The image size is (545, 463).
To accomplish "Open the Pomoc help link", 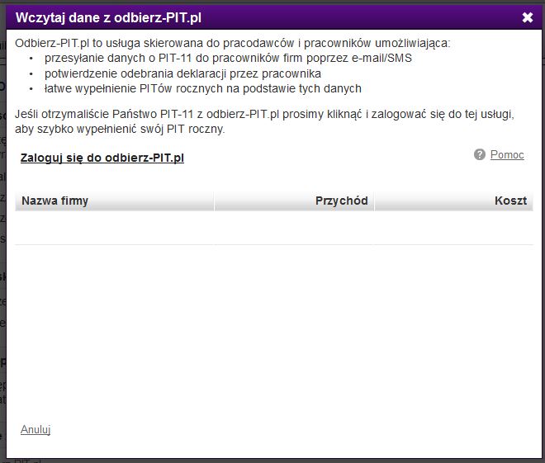I will click(x=507, y=155).
